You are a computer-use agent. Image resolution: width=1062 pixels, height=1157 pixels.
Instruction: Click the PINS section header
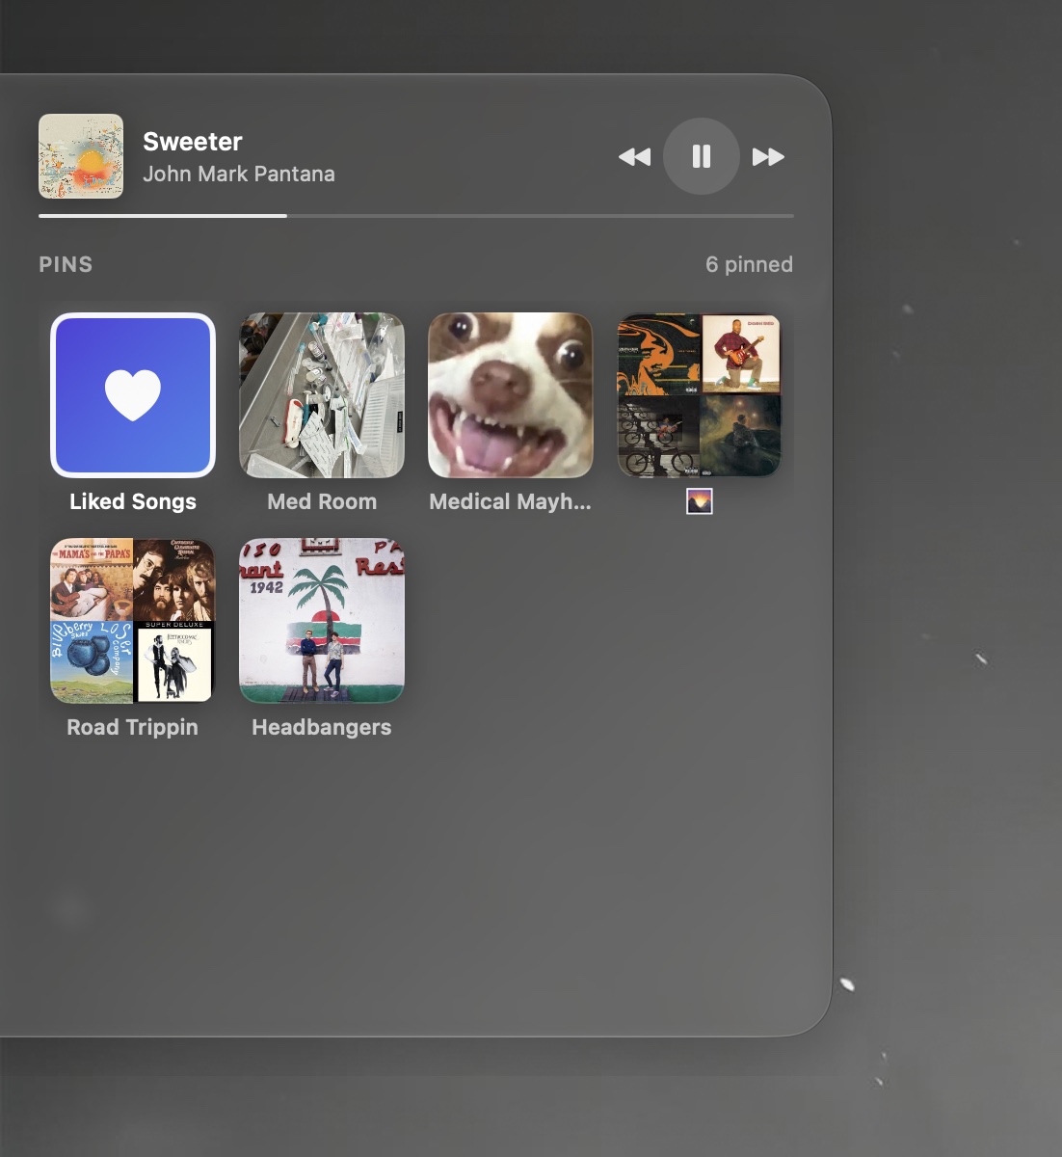66,264
